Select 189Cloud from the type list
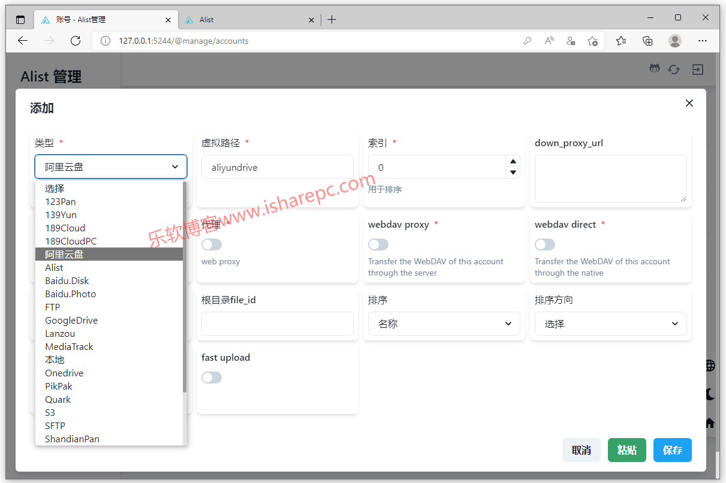Image resolution: width=726 pixels, height=483 pixels. click(x=109, y=228)
